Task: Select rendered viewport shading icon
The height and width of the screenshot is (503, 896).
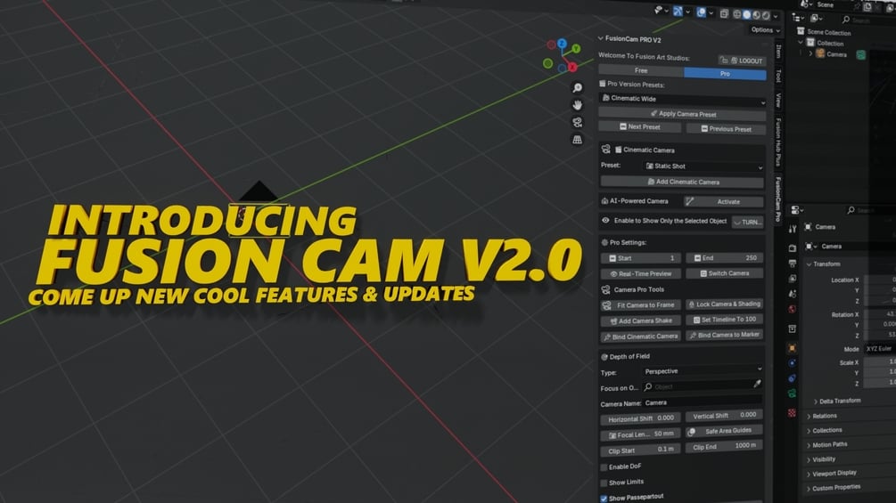Action: tap(766, 15)
